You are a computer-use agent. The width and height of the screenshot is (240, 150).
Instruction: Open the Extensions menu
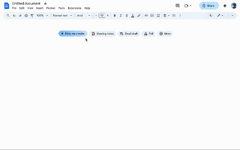click(74, 8)
